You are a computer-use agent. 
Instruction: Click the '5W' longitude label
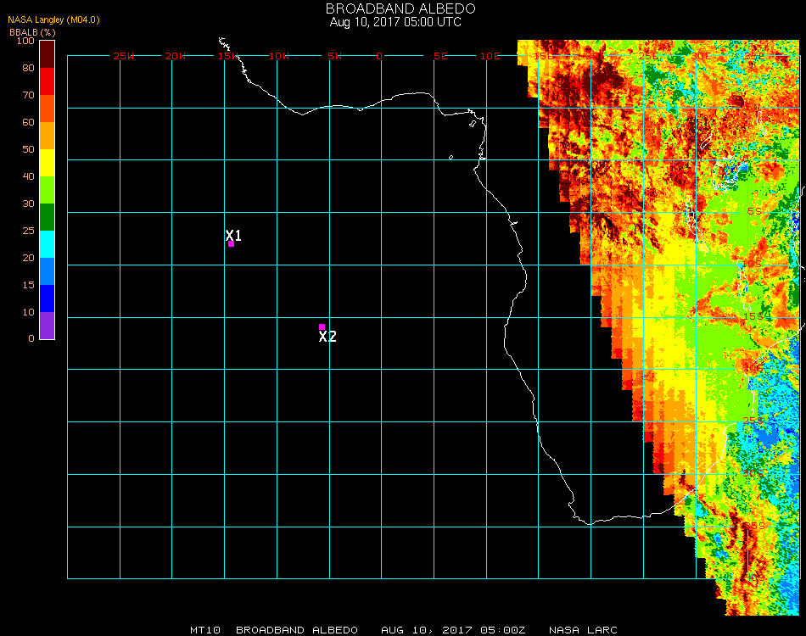click(334, 56)
